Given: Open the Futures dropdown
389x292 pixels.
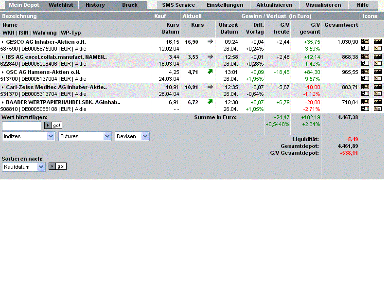Looking at the screenshot, I should pos(85,136).
